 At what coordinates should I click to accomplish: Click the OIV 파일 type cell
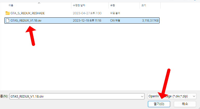[x=115, y=21]
